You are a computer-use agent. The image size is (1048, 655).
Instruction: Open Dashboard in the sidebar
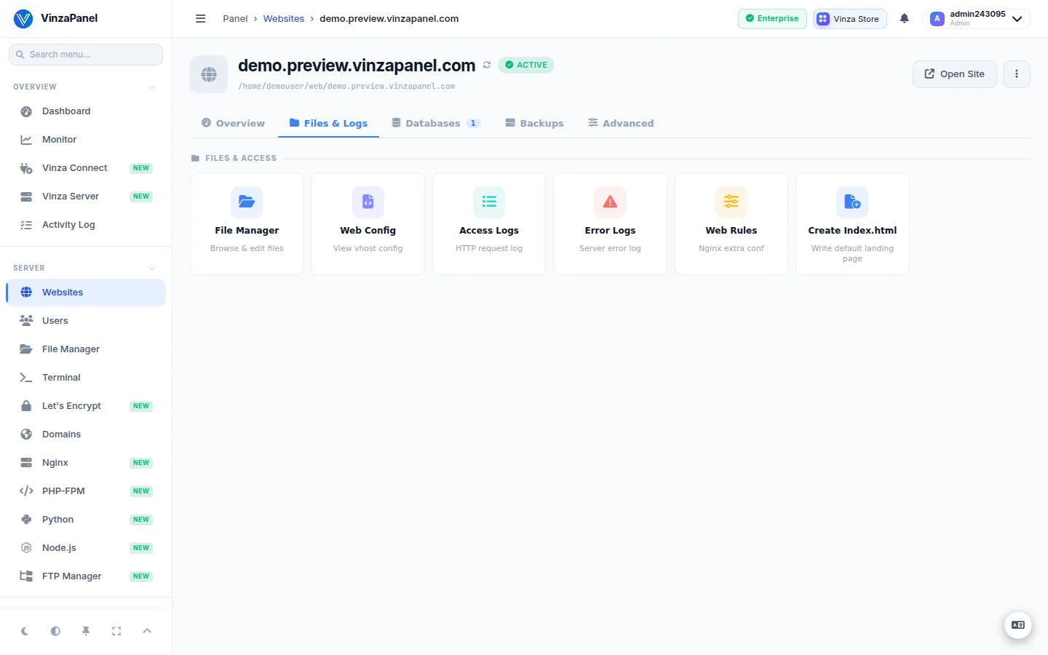(86, 111)
